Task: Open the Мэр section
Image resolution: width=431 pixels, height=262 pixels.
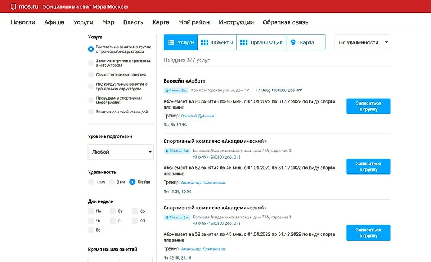Action: (108, 22)
